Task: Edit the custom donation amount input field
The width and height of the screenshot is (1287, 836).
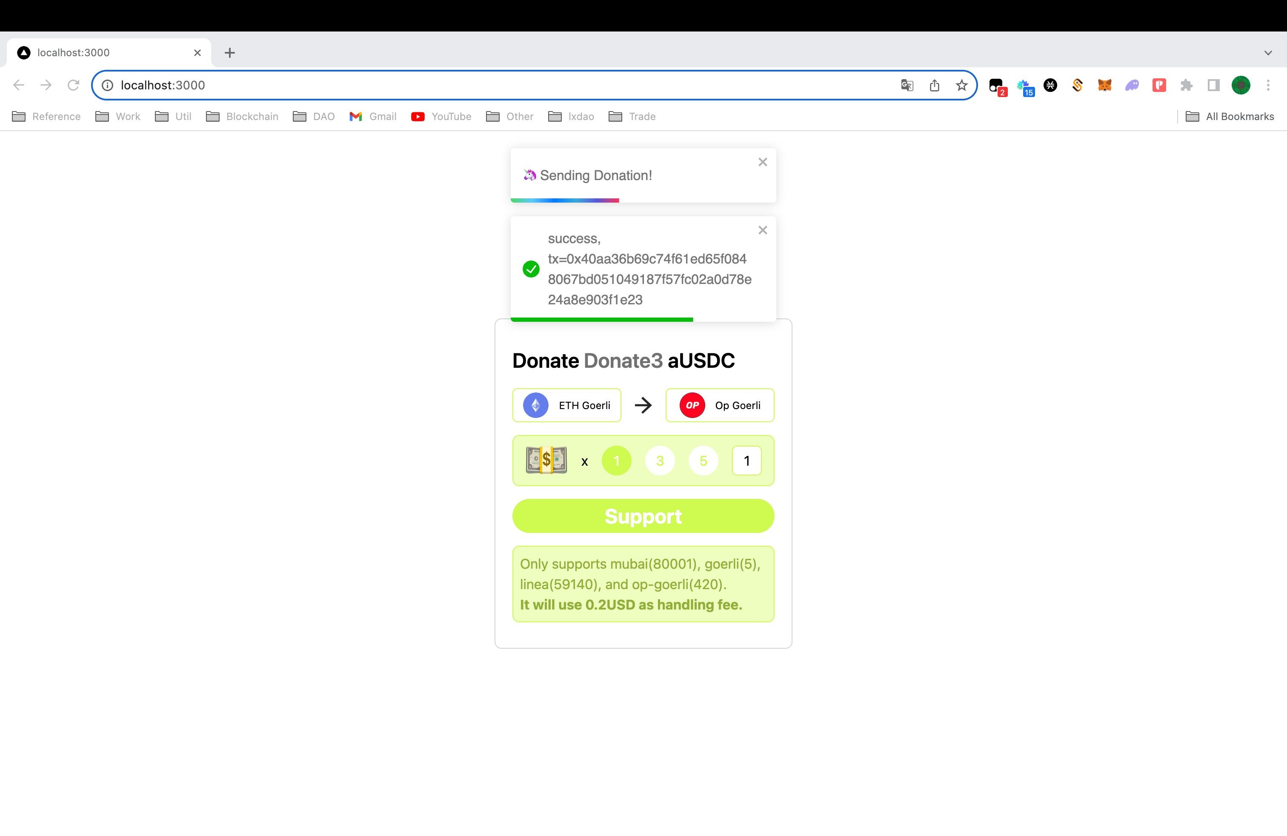Action: point(746,461)
